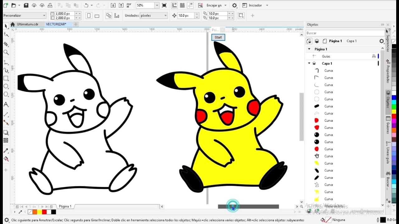Select the Freehand tool
Image resolution: width=399 pixels, height=224 pixels.
pyautogui.click(x=6, y=62)
